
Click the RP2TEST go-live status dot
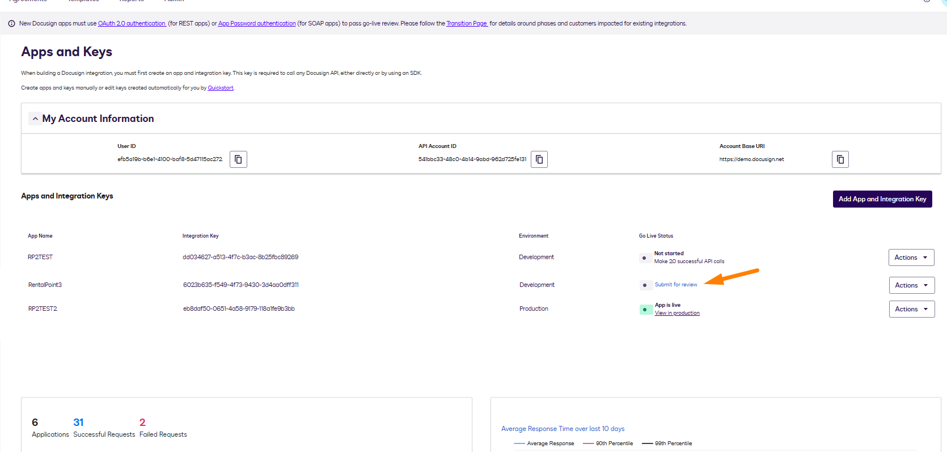(x=644, y=258)
